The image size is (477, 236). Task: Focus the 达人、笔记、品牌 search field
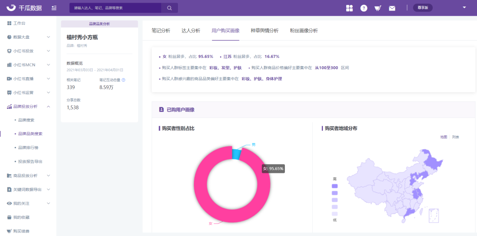pyautogui.click(x=115, y=8)
